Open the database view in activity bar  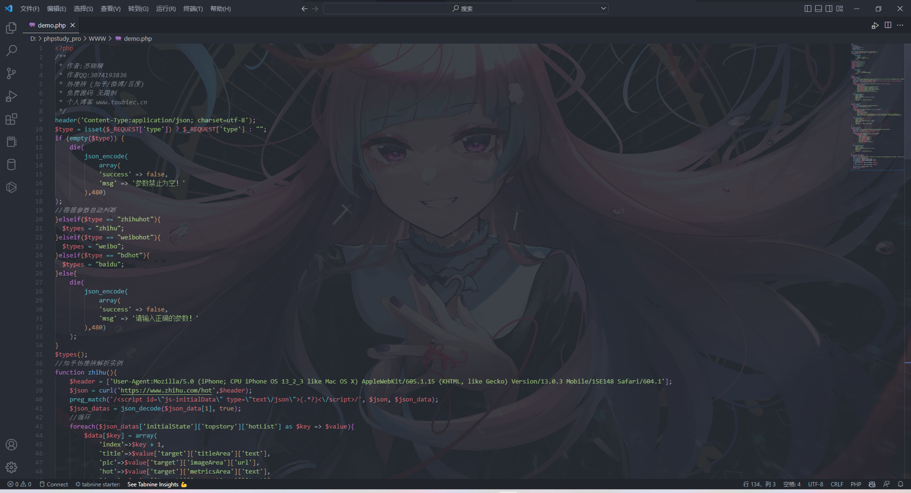[11, 164]
